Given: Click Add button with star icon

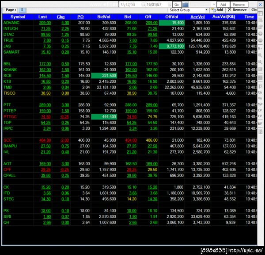Looking at the screenshot, I should tap(217, 10).
